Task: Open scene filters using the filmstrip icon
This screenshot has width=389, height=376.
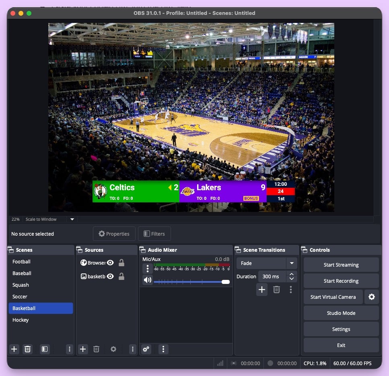Action: (x=44, y=349)
